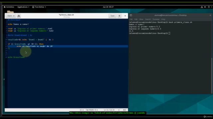
Task: Open the terminal View menu
Action: click(141, 19)
